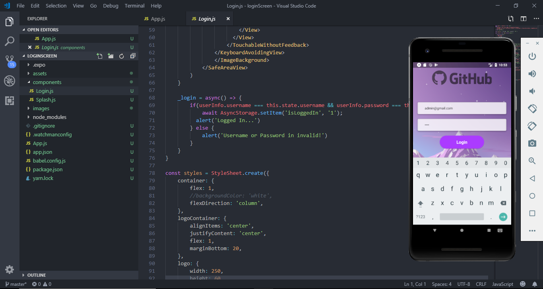Click CRLF end of line setting

(x=481, y=284)
